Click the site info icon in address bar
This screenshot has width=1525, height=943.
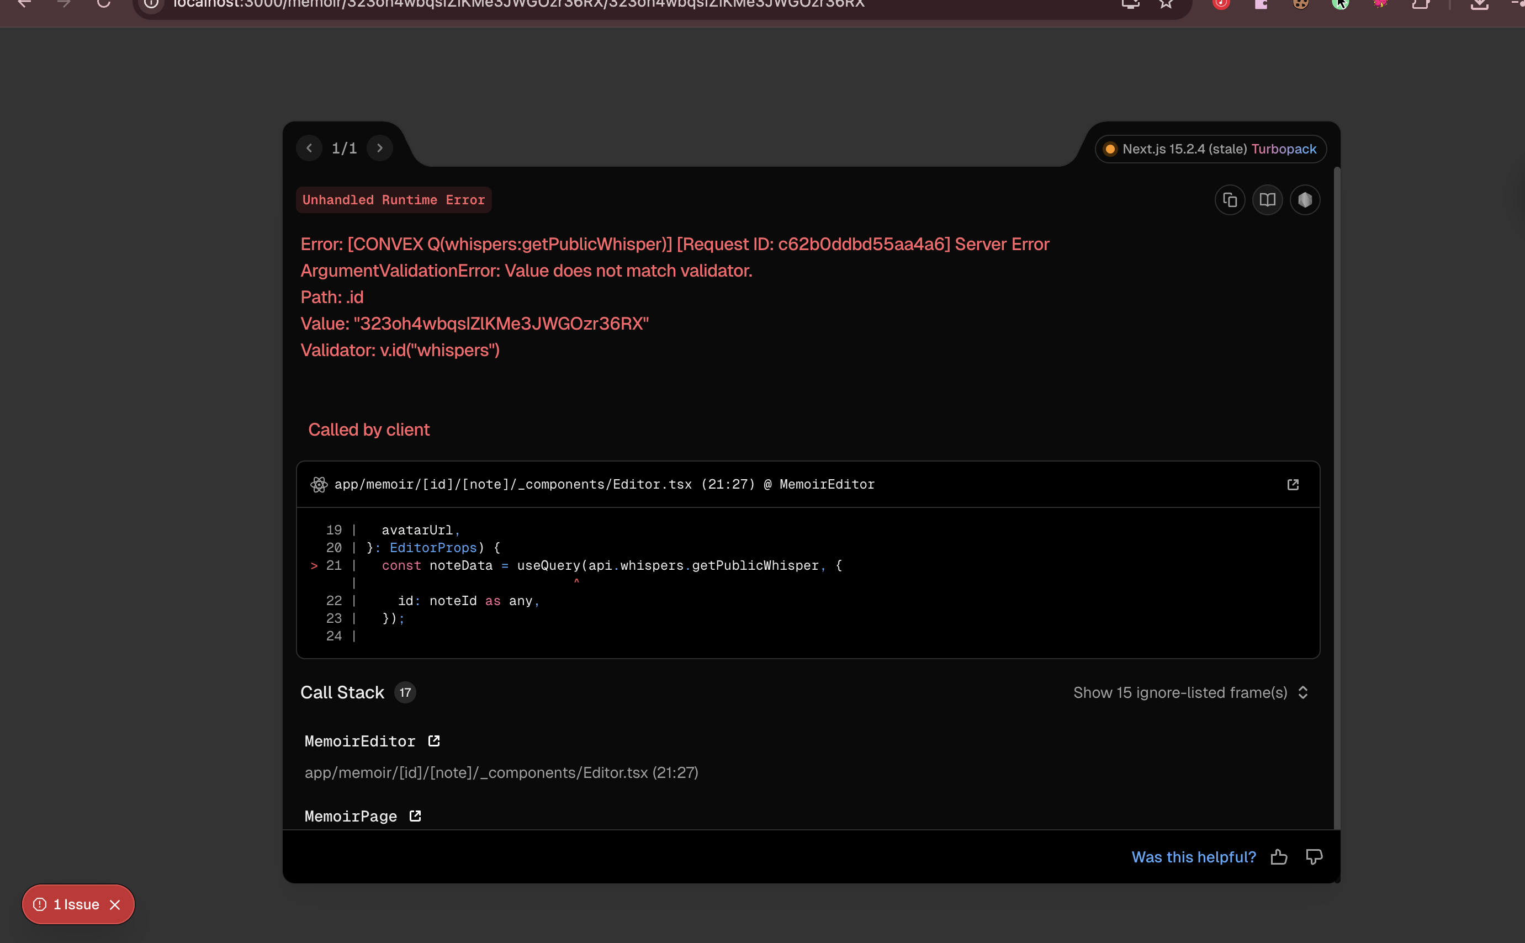coord(151,4)
